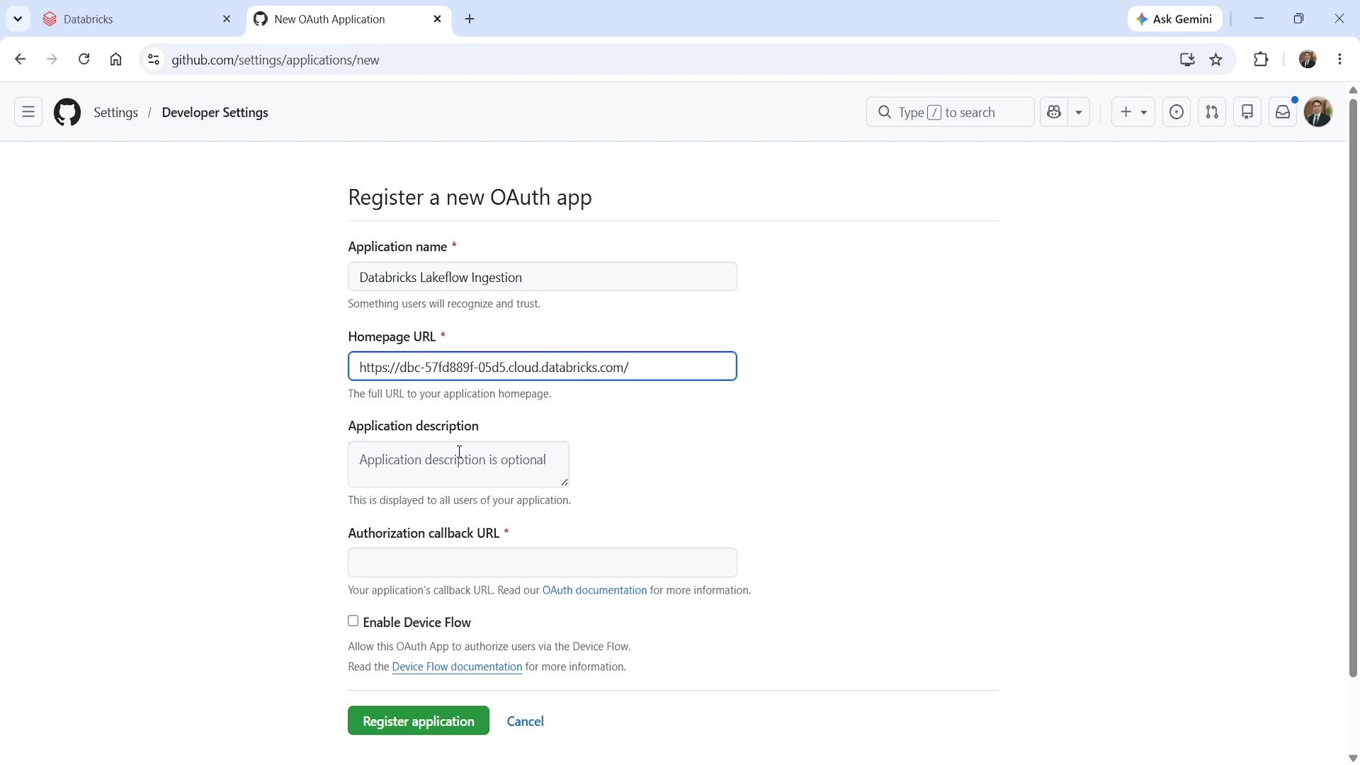This screenshot has width=1360, height=765.
Task: Open the GitHub user avatar menu
Action: (1319, 113)
